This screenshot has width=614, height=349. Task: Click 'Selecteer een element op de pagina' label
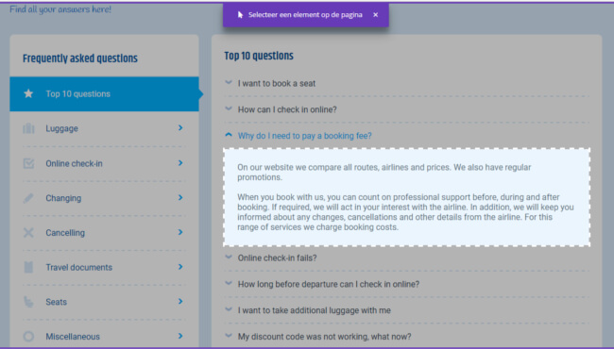point(305,15)
